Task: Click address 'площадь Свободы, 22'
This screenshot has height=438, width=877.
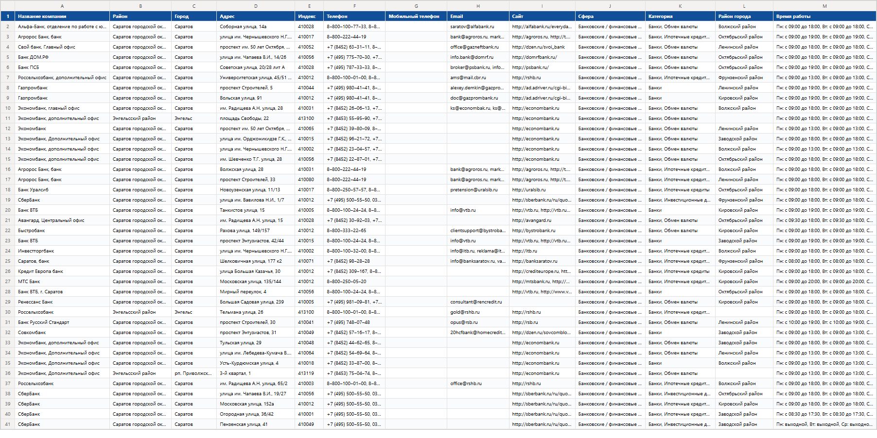Action: pyautogui.click(x=256, y=118)
